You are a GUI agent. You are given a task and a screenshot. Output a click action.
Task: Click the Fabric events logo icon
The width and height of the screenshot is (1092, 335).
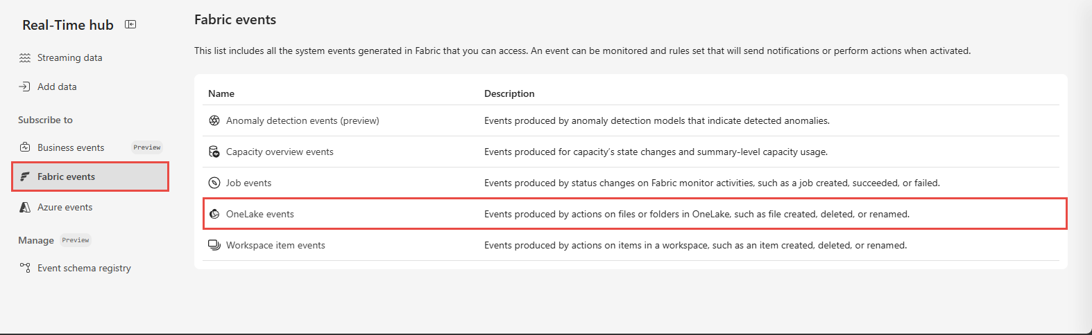25,176
